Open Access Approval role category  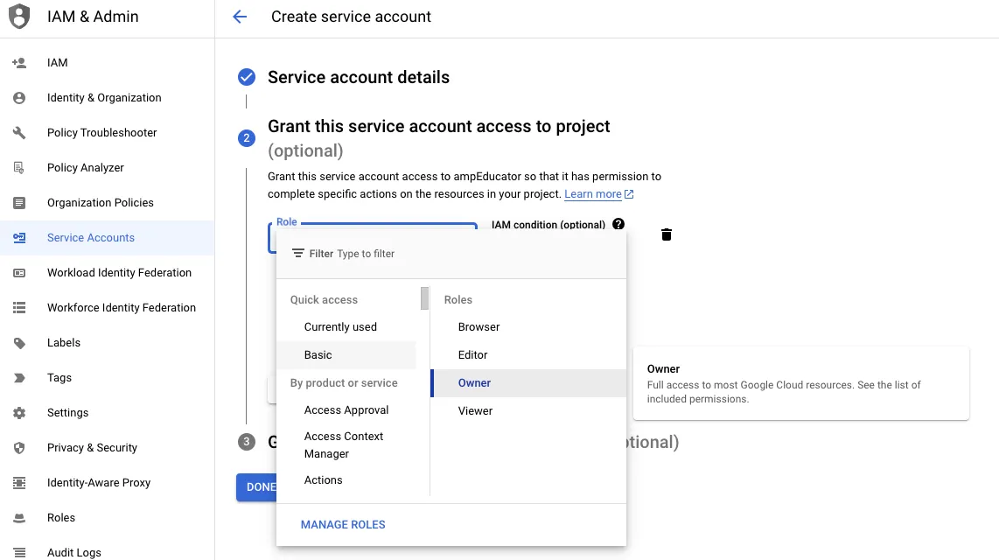pyautogui.click(x=346, y=410)
